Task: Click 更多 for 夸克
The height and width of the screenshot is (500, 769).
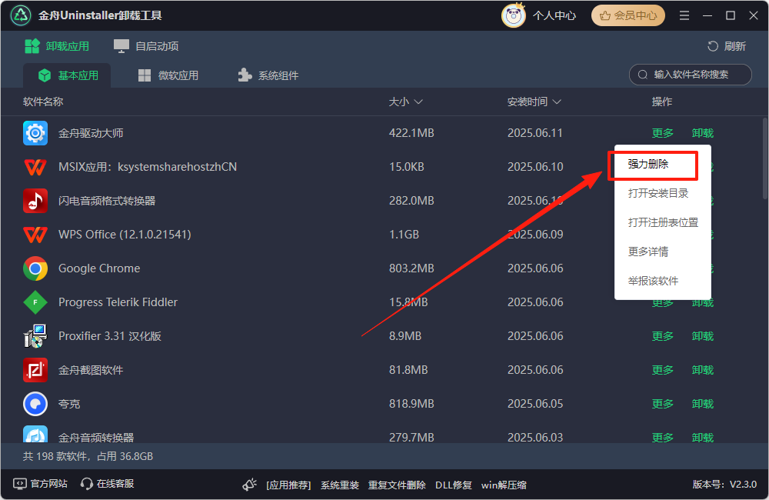Action: (x=663, y=404)
